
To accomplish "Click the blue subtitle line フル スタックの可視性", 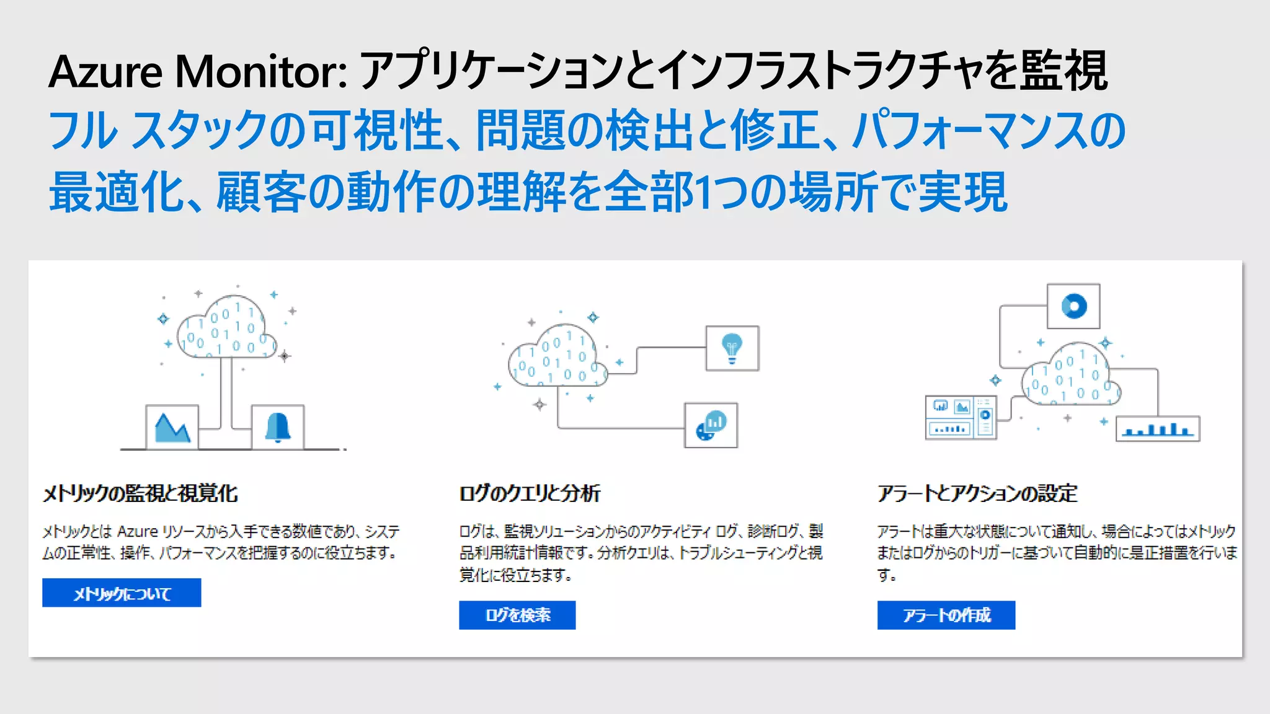I will [x=587, y=131].
